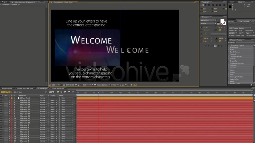Expand Character 18 layer properties

[x=10, y=105]
